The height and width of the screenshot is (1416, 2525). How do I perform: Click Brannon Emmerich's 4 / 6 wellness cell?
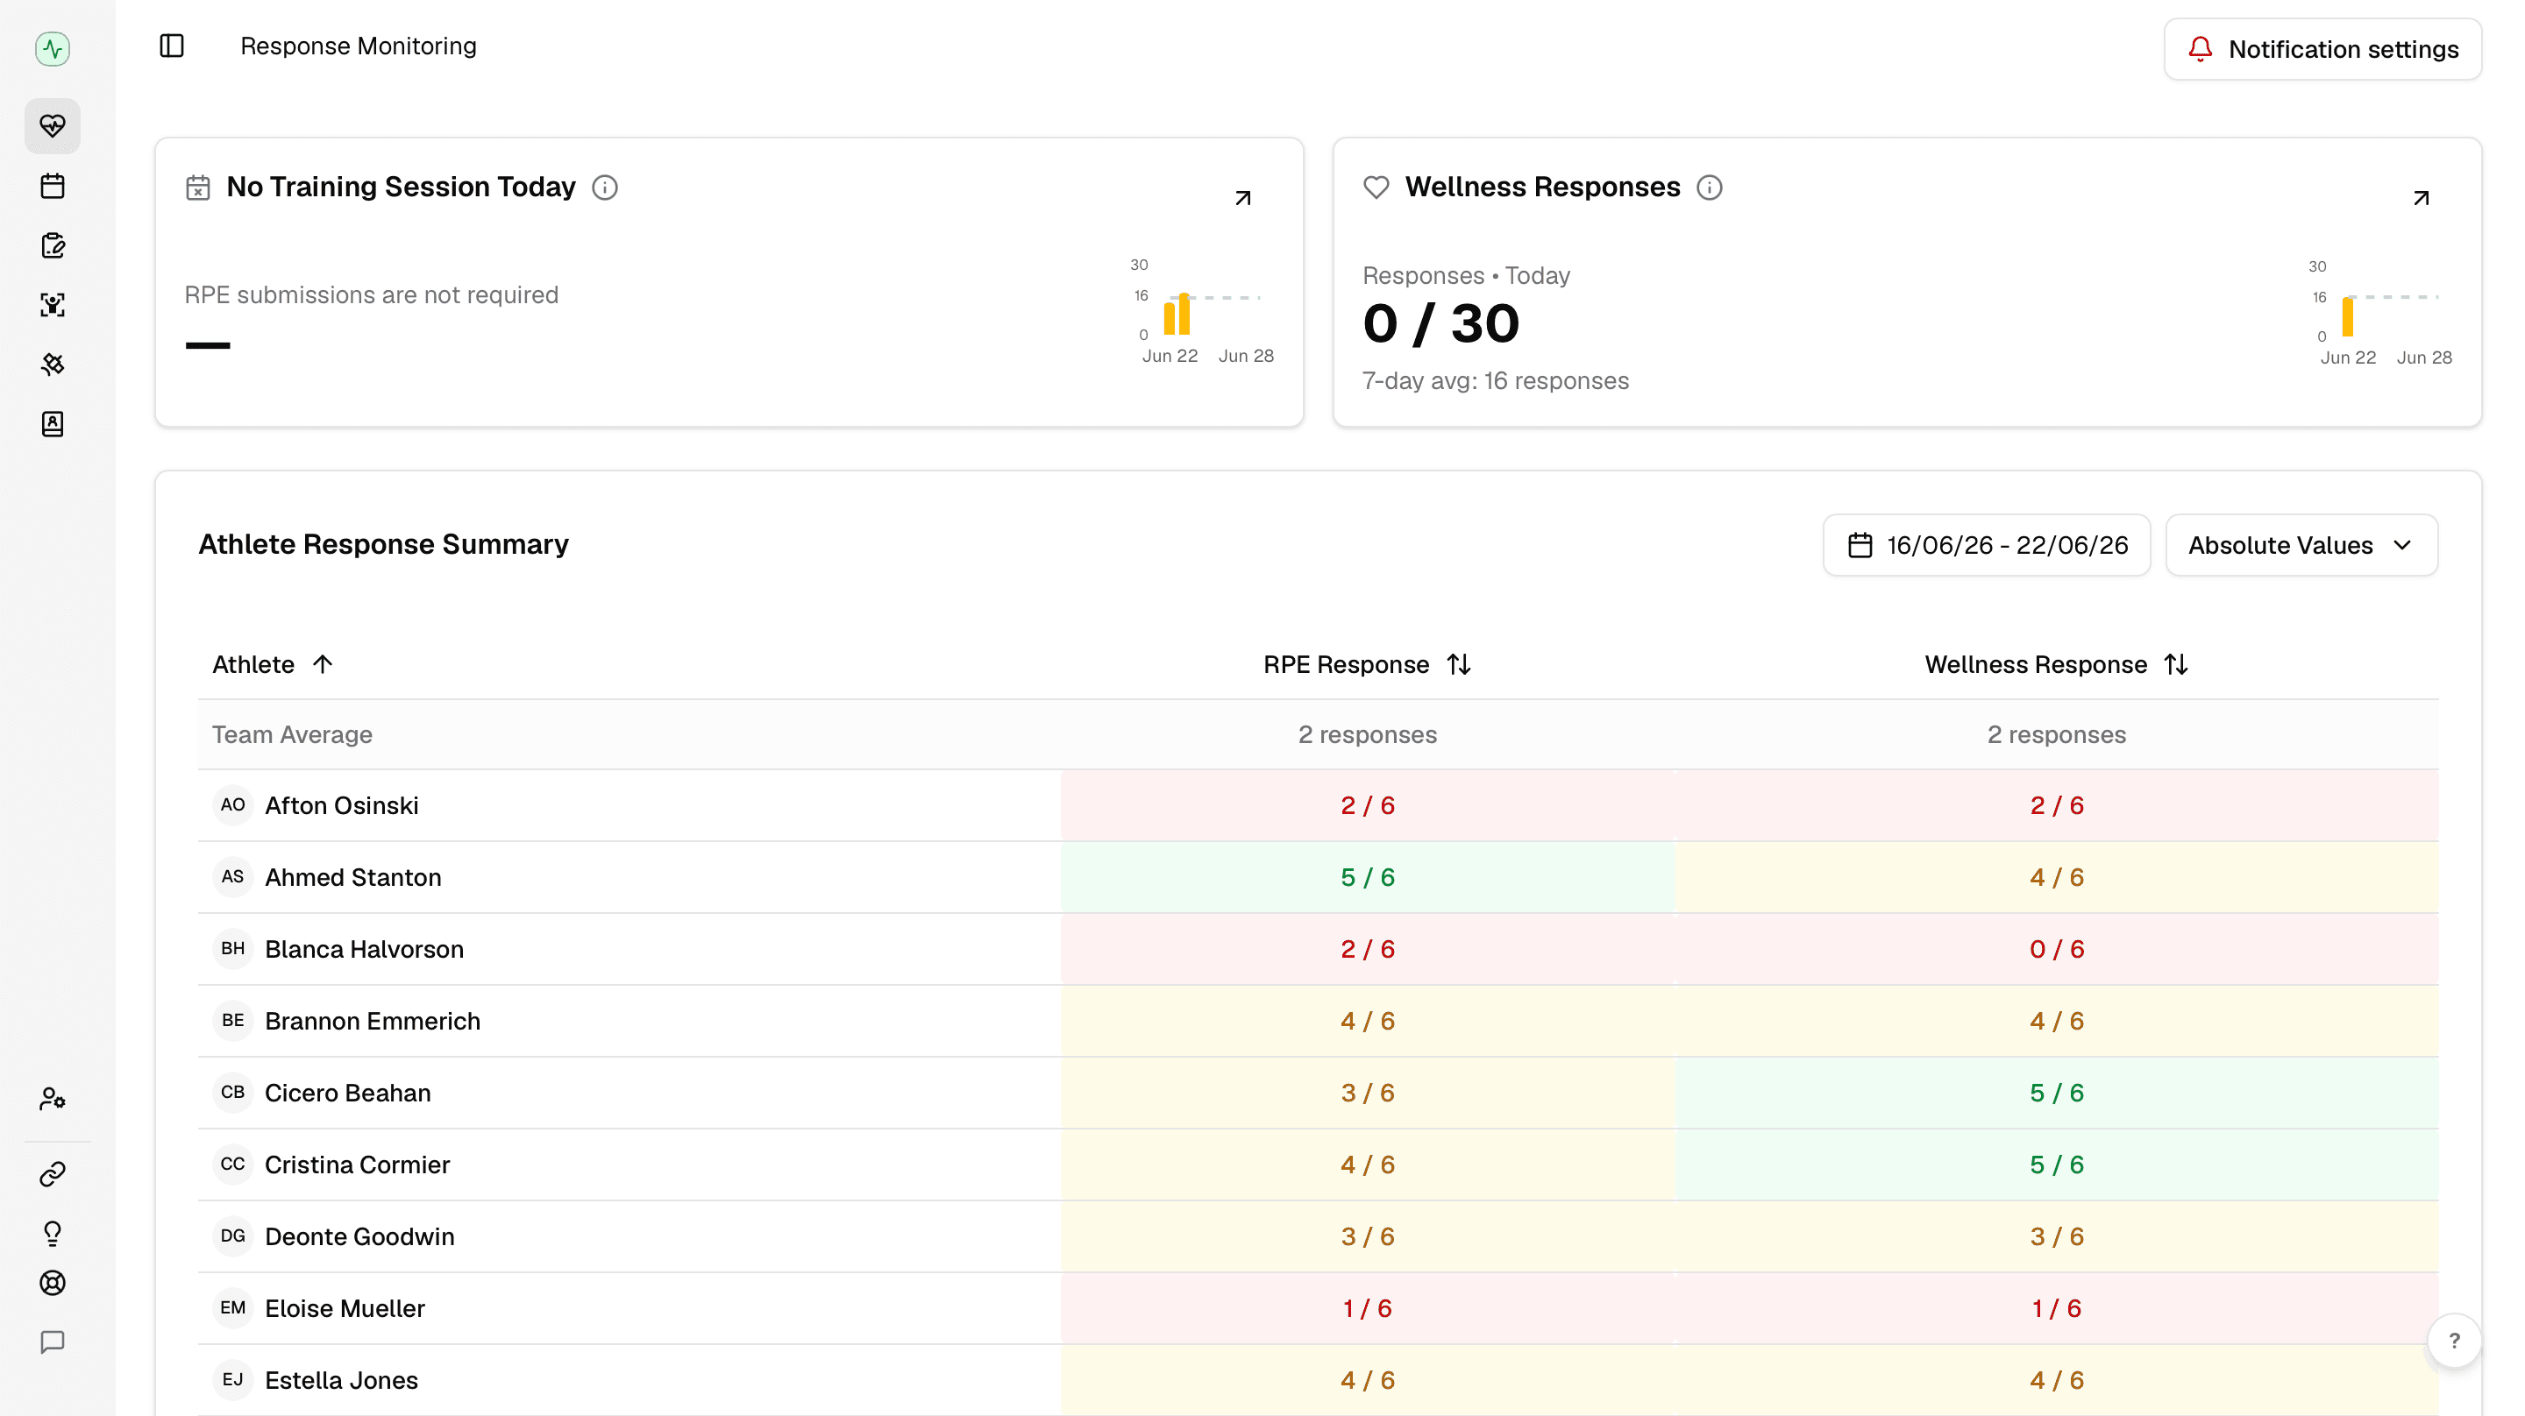click(x=2057, y=1021)
